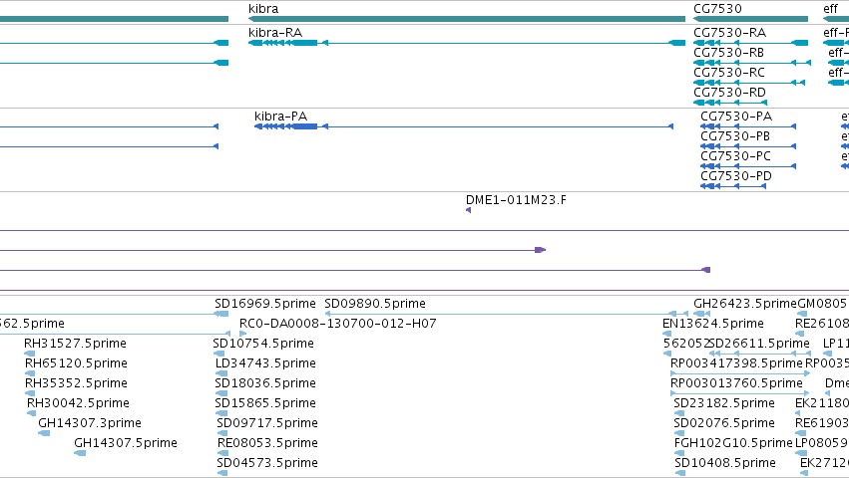Click the kibra gene bar glyph

(x=467, y=19)
